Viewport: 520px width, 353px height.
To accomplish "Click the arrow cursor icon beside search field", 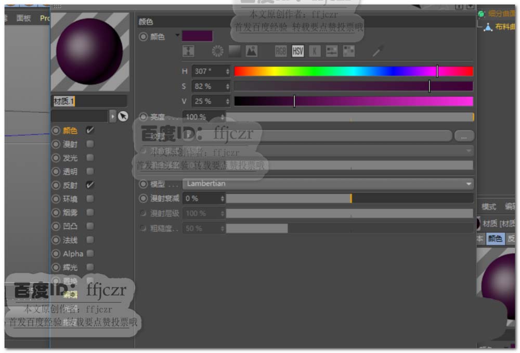I will (x=123, y=116).
